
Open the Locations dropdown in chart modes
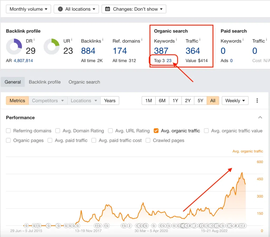point(84,101)
